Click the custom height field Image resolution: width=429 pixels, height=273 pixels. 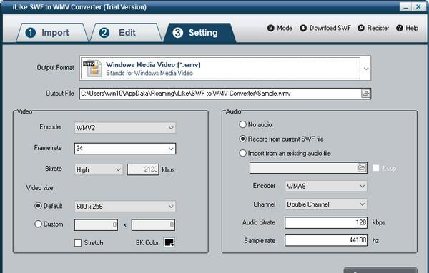(153, 225)
